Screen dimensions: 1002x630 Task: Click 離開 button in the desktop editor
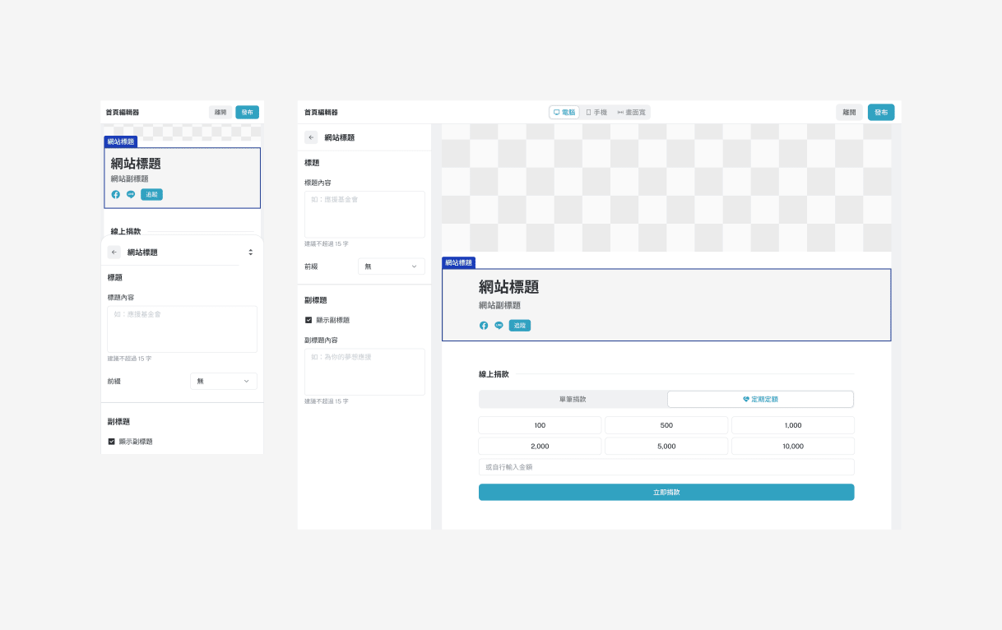(x=850, y=113)
